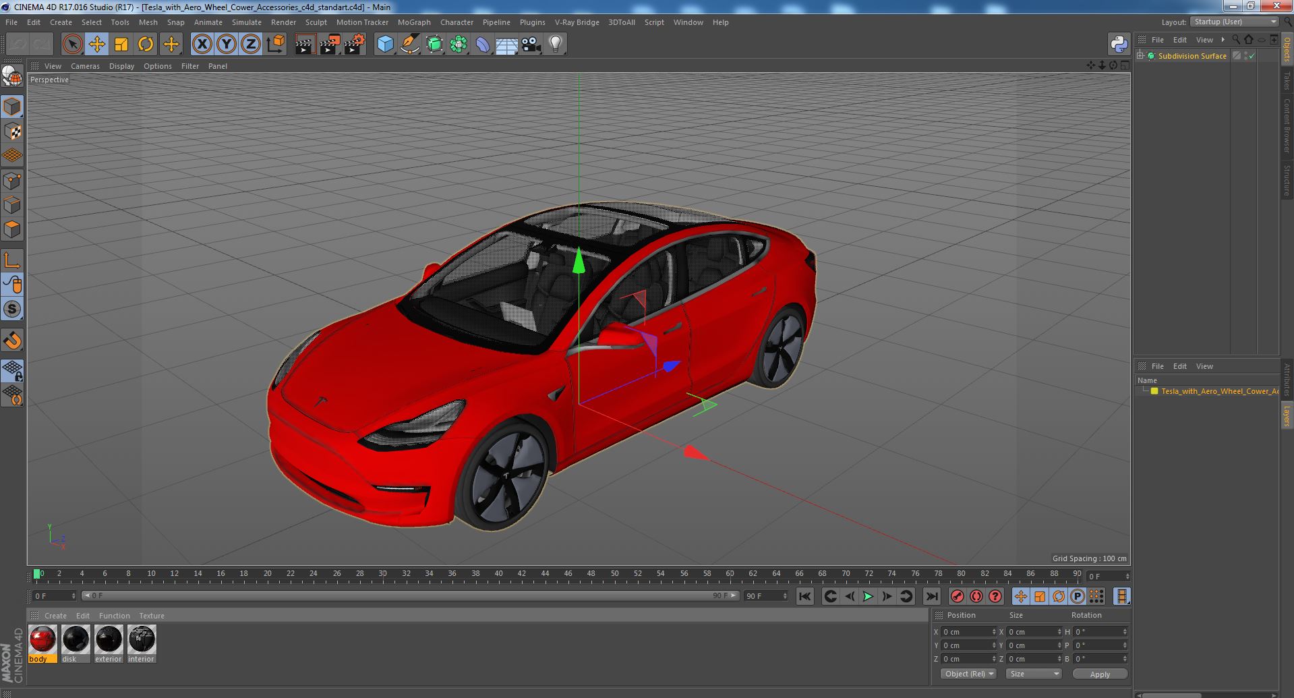Add Light object
Image resolution: width=1294 pixels, height=698 pixels.
pyautogui.click(x=555, y=45)
